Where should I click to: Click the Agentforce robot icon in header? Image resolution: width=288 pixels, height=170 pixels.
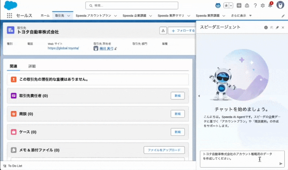218,5
